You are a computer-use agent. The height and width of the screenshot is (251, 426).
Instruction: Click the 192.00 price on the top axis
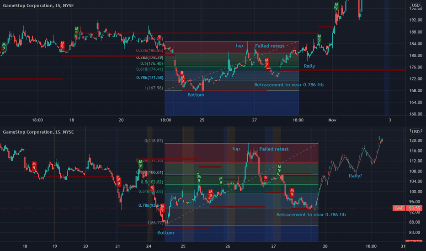tap(415, 20)
